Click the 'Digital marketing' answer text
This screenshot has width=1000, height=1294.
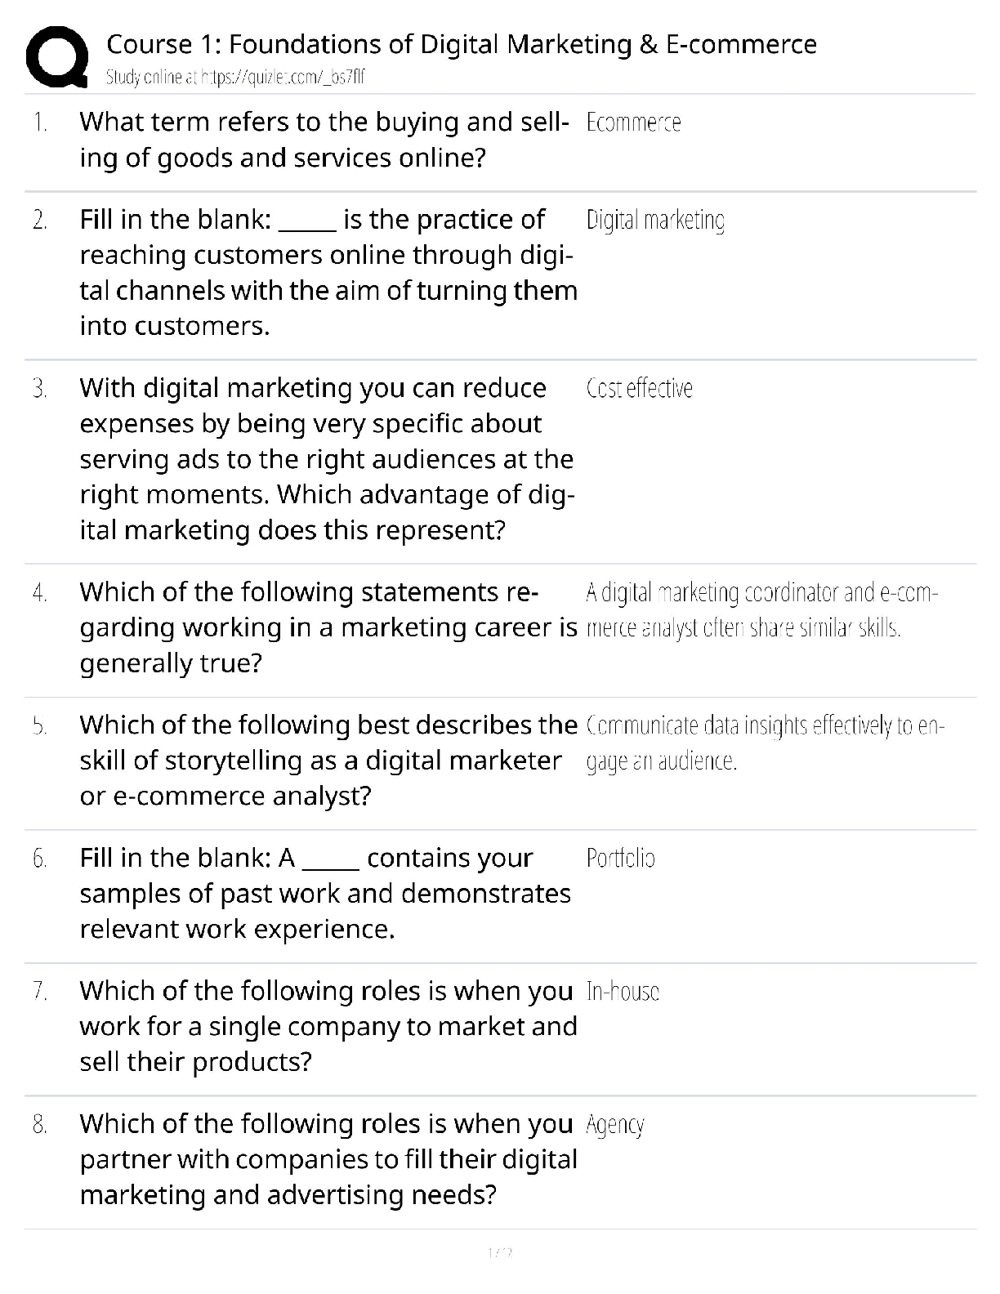(x=655, y=221)
